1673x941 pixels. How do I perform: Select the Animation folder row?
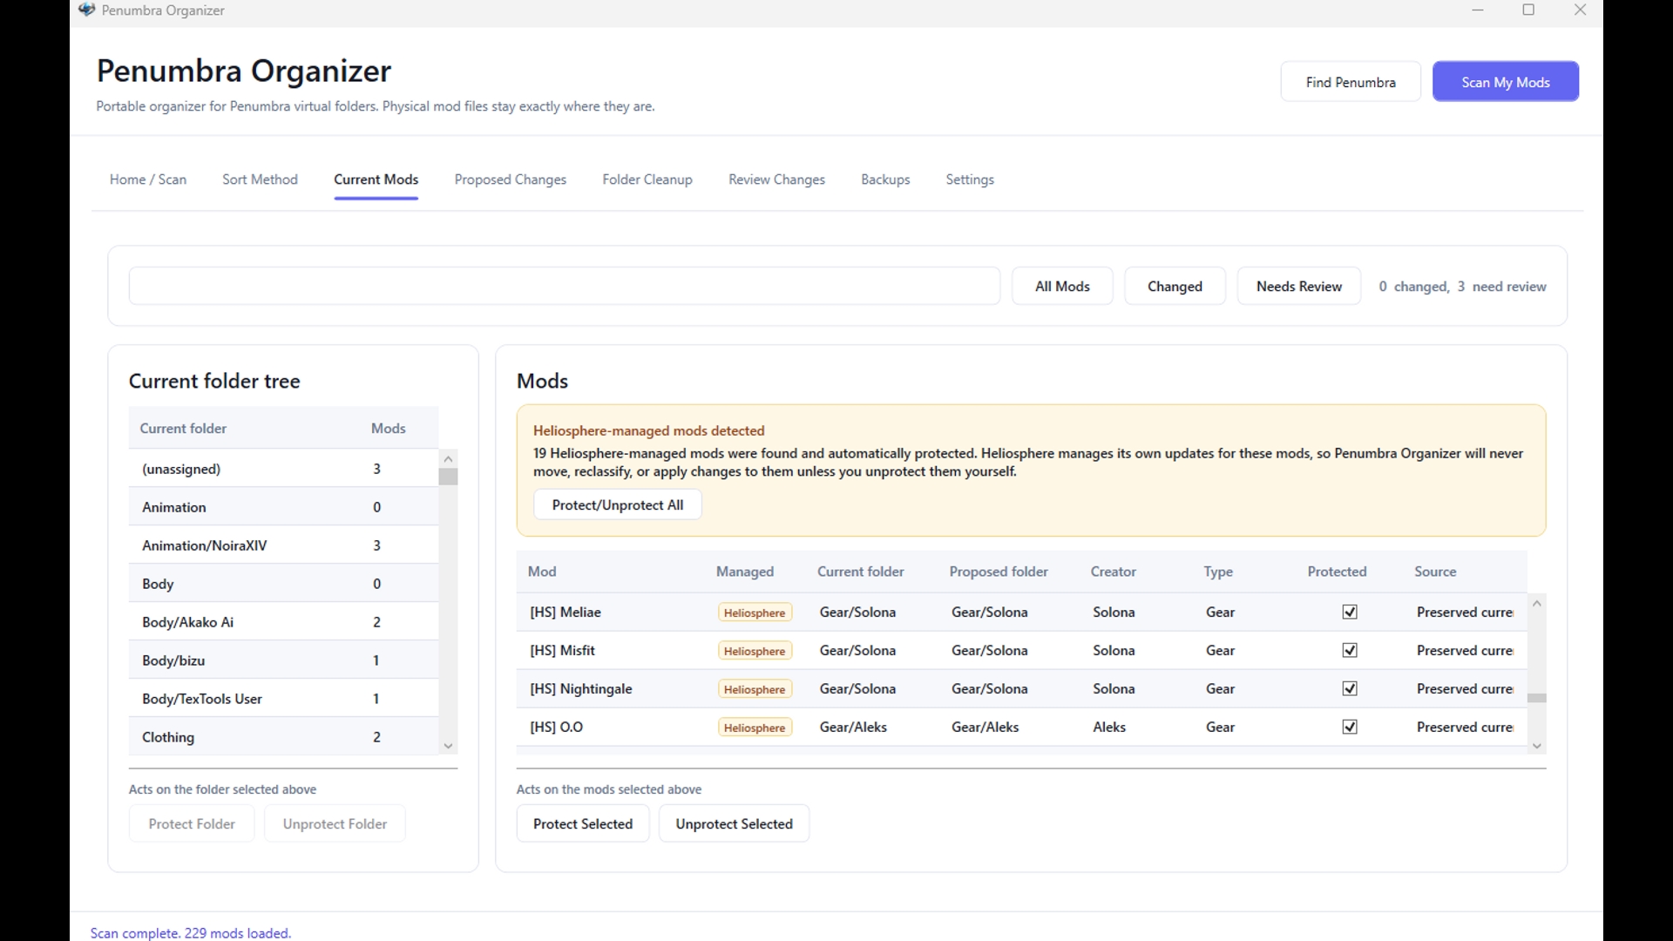pyautogui.click(x=283, y=507)
